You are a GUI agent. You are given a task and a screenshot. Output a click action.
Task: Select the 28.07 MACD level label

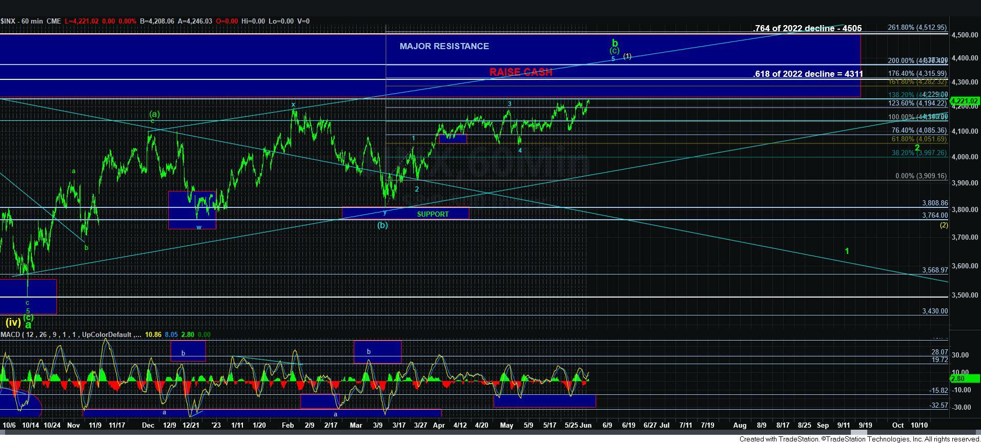(x=939, y=352)
